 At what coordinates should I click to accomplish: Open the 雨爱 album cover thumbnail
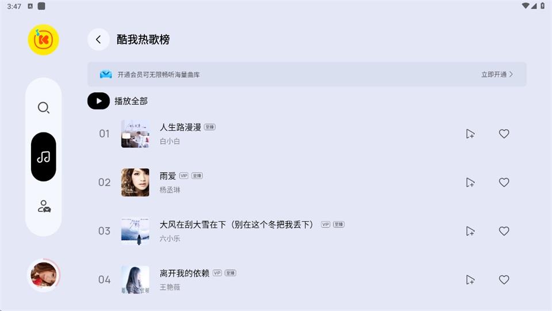(x=135, y=183)
